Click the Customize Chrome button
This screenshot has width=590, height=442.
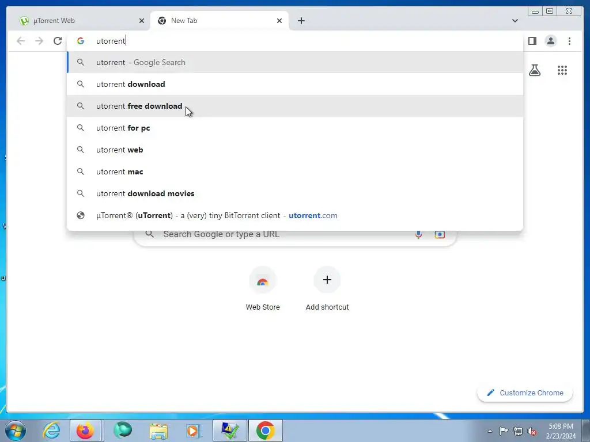[525, 393]
